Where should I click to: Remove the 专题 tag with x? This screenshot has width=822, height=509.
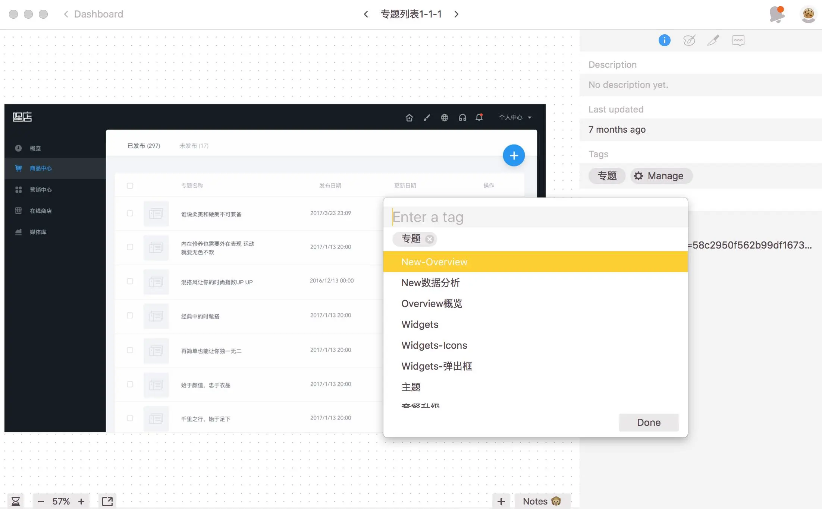pyautogui.click(x=430, y=239)
